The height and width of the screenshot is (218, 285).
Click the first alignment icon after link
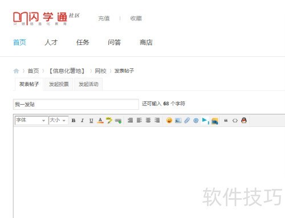tap(131, 120)
